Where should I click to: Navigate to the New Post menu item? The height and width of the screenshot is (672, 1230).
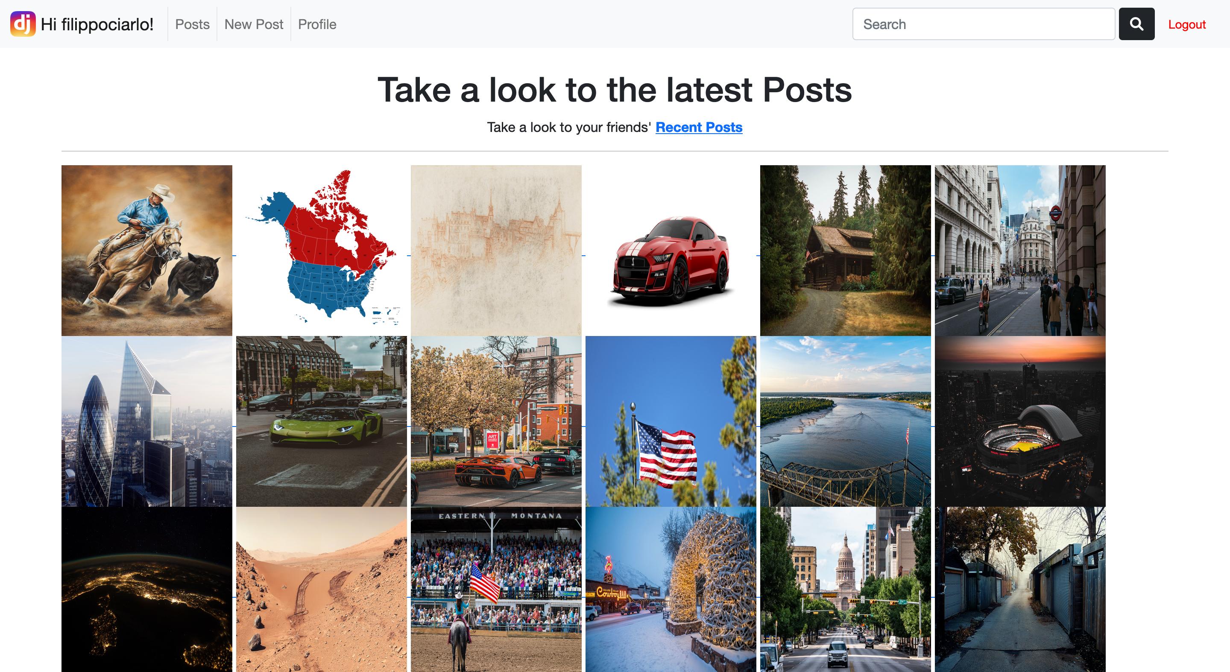(x=252, y=23)
